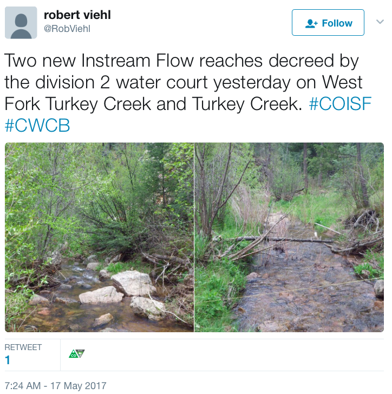392x394 pixels.
Task: Select the word Follow on the button
Action: pos(337,23)
